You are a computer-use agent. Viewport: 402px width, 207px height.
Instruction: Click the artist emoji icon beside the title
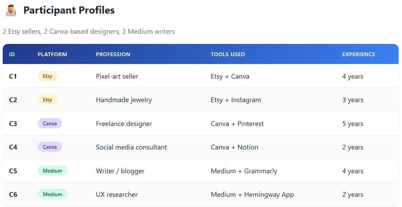click(11, 10)
